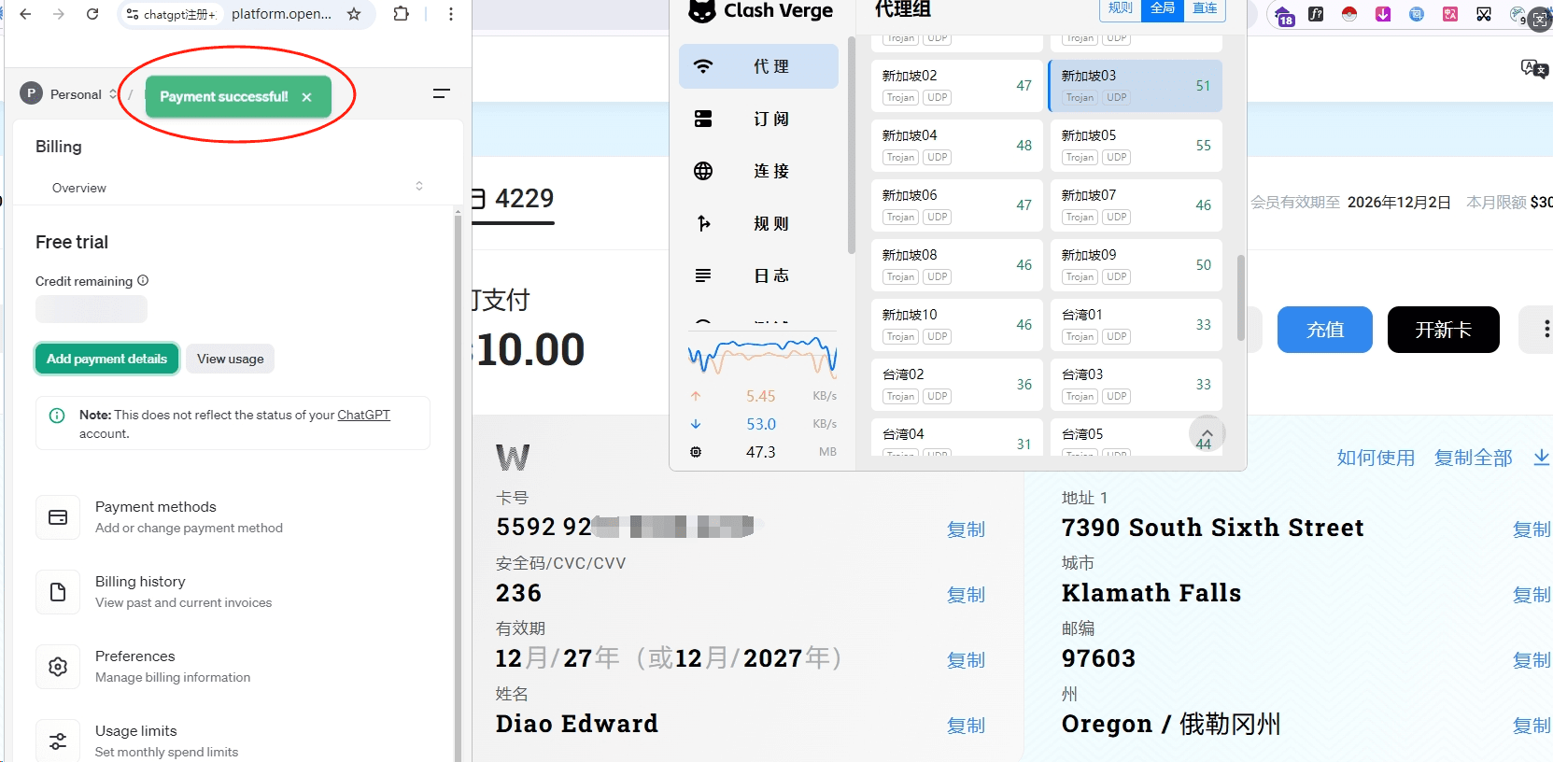1553x762 pixels.
Task: Open the translate icon in the browser toolbar
Action: (1532, 68)
